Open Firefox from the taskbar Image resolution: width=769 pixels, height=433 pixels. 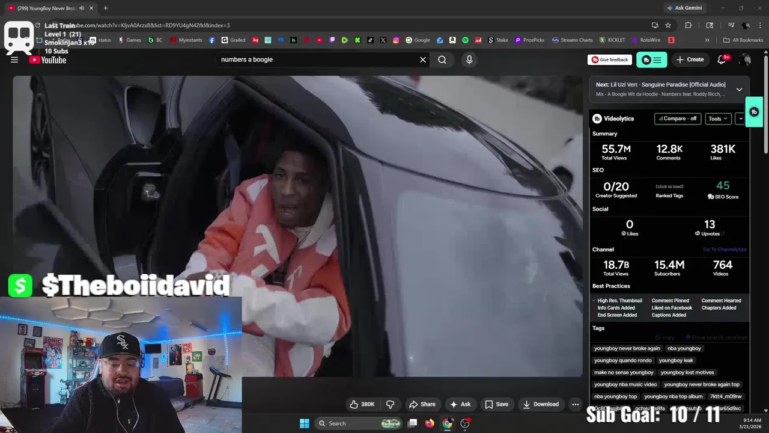coord(430,423)
